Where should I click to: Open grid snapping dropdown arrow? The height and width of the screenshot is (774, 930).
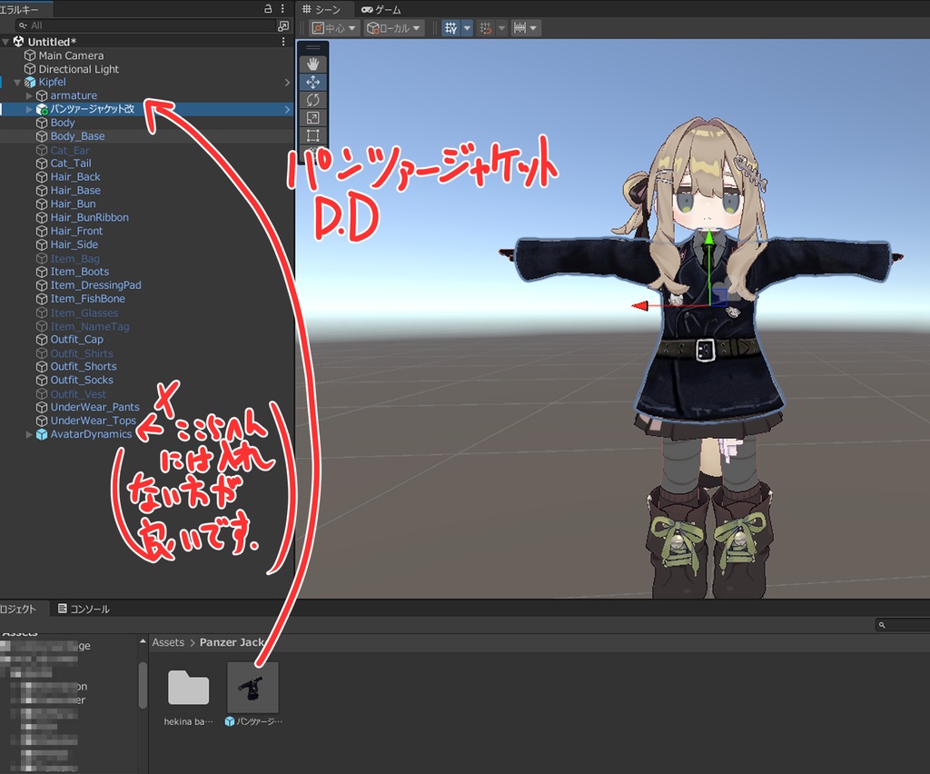(x=501, y=28)
